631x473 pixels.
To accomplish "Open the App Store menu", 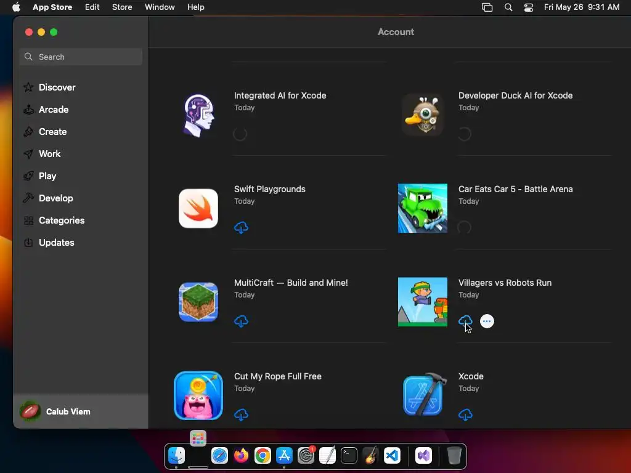I will pos(52,7).
